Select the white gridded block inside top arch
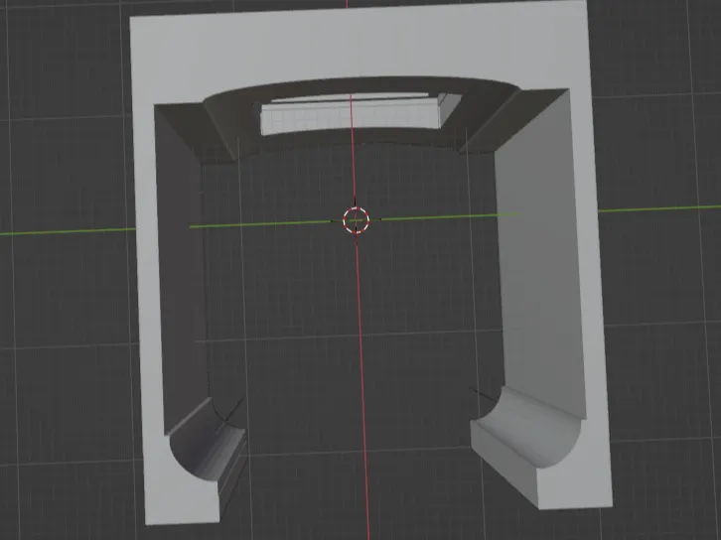The height and width of the screenshot is (540, 721). click(x=352, y=117)
